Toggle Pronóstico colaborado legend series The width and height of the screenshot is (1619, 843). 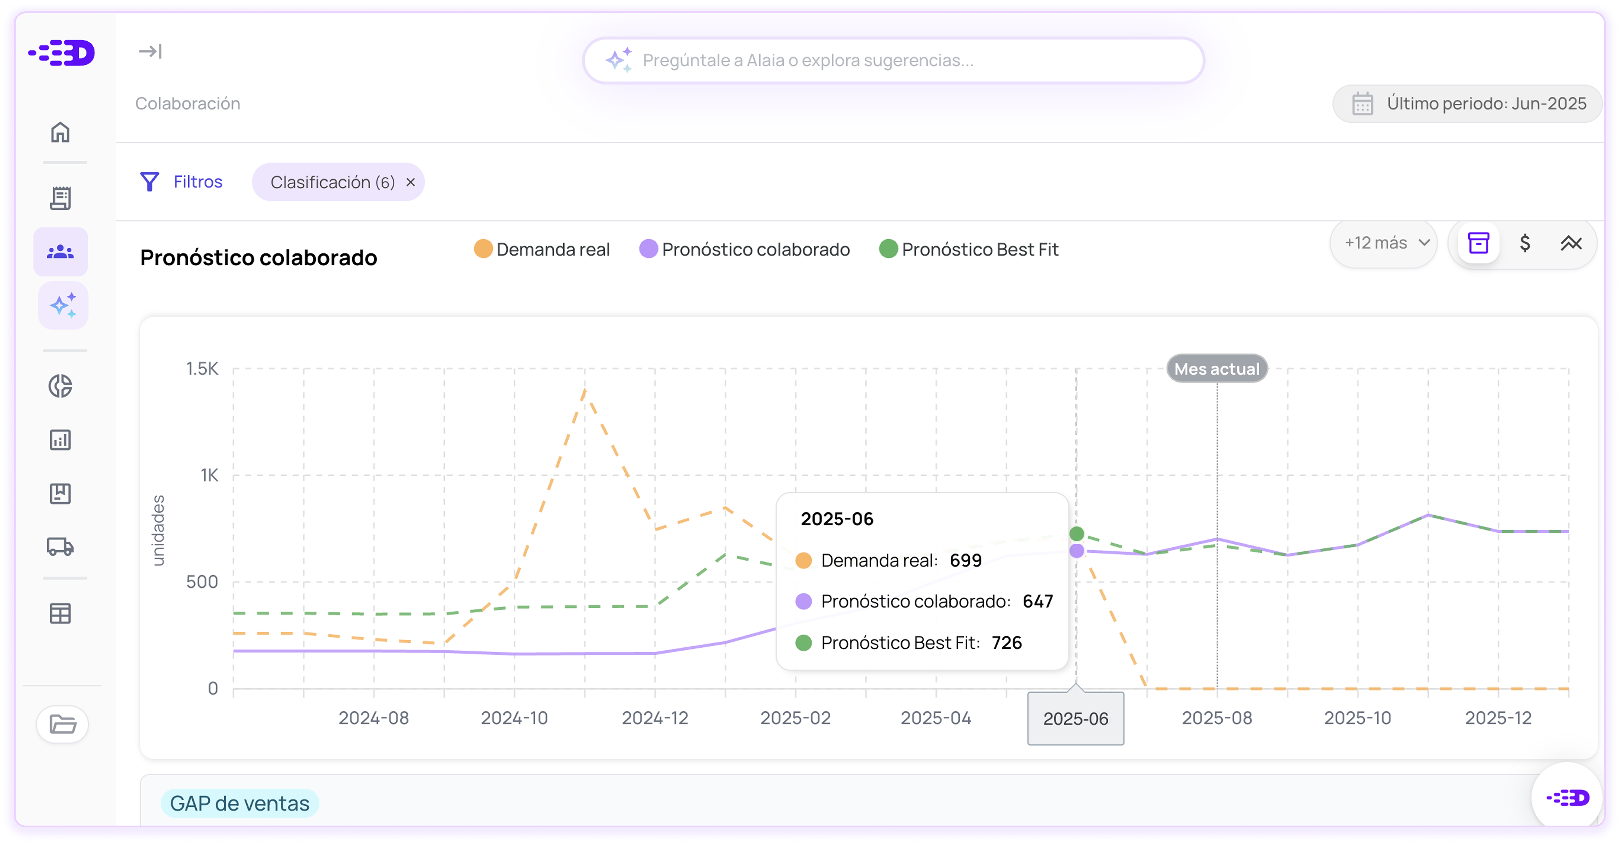(x=744, y=249)
